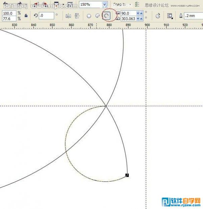Decrease the starting angle value
Image resolution: width=203 pixels, height=209 pixels.
[138, 13]
